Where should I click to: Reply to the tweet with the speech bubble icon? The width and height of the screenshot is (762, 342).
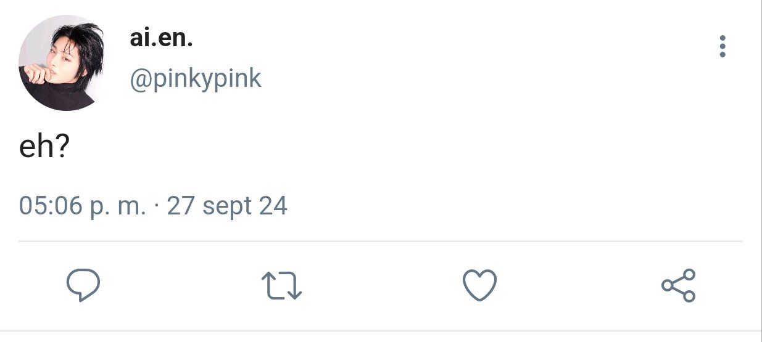(83, 286)
